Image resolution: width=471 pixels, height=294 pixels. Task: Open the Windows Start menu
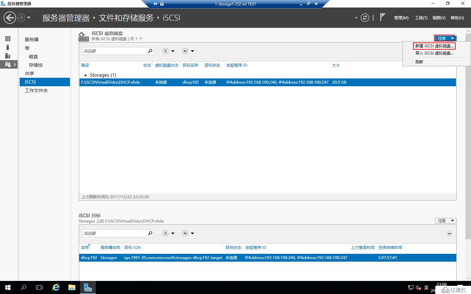(x=8, y=287)
